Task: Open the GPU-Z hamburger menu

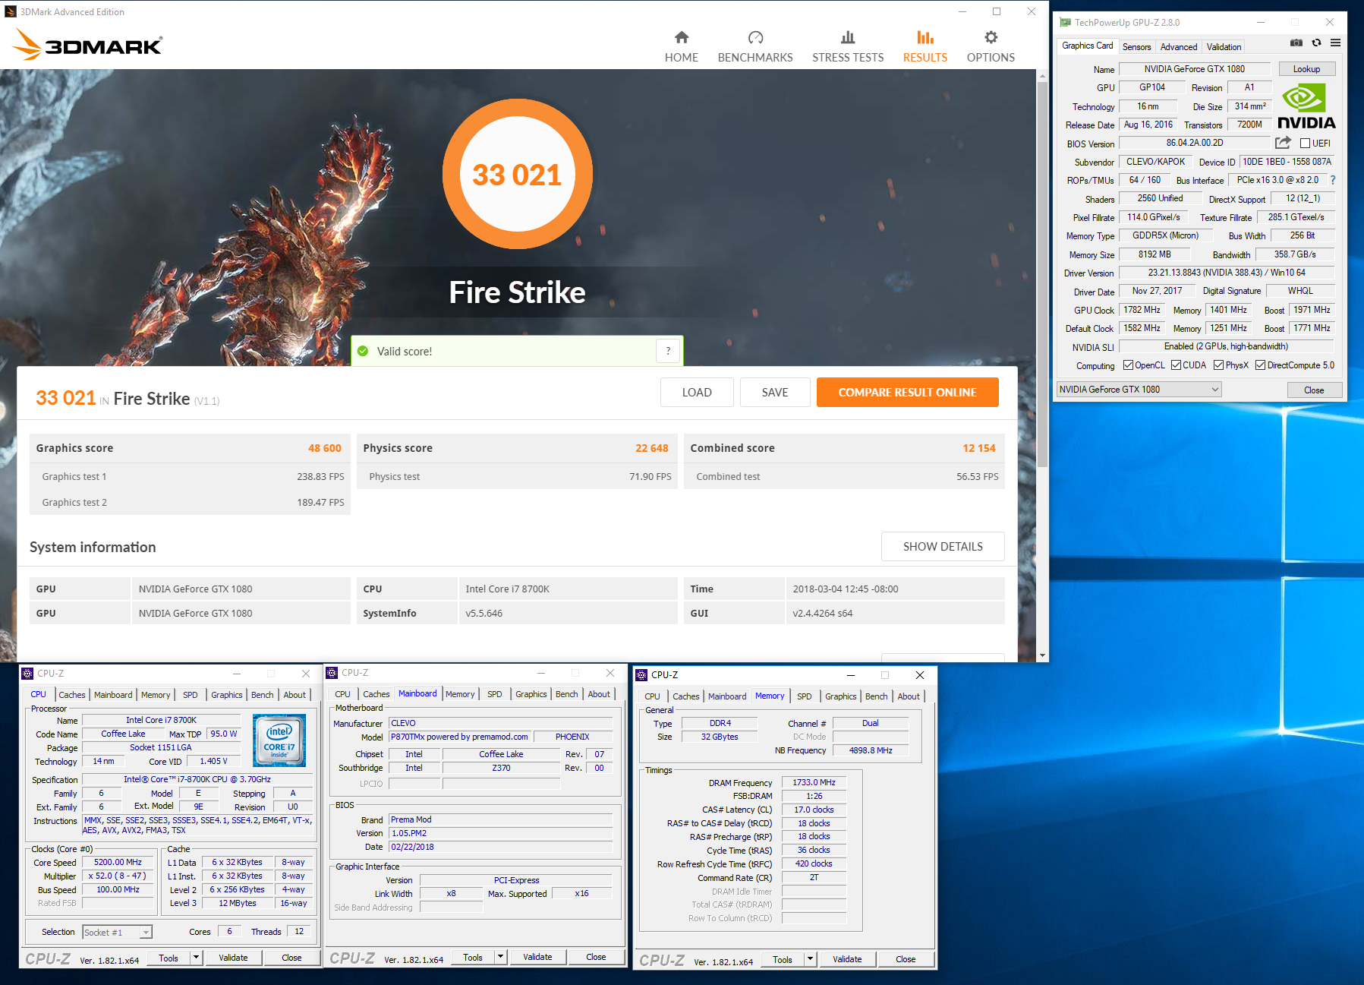Action: [x=1335, y=43]
